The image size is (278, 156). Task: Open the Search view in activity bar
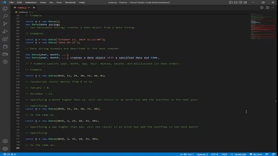(5, 16)
